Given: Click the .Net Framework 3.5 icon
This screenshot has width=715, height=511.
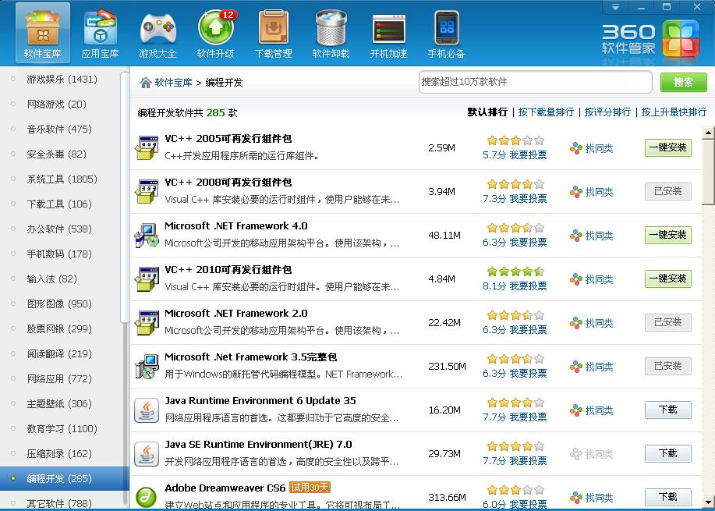Looking at the screenshot, I should click(x=147, y=366).
